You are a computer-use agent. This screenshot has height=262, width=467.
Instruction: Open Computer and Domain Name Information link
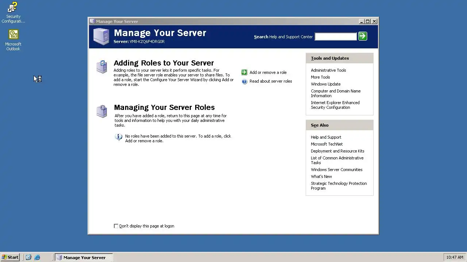[x=336, y=94]
